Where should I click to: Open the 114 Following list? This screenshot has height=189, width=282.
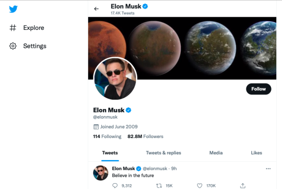click(107, 136)
